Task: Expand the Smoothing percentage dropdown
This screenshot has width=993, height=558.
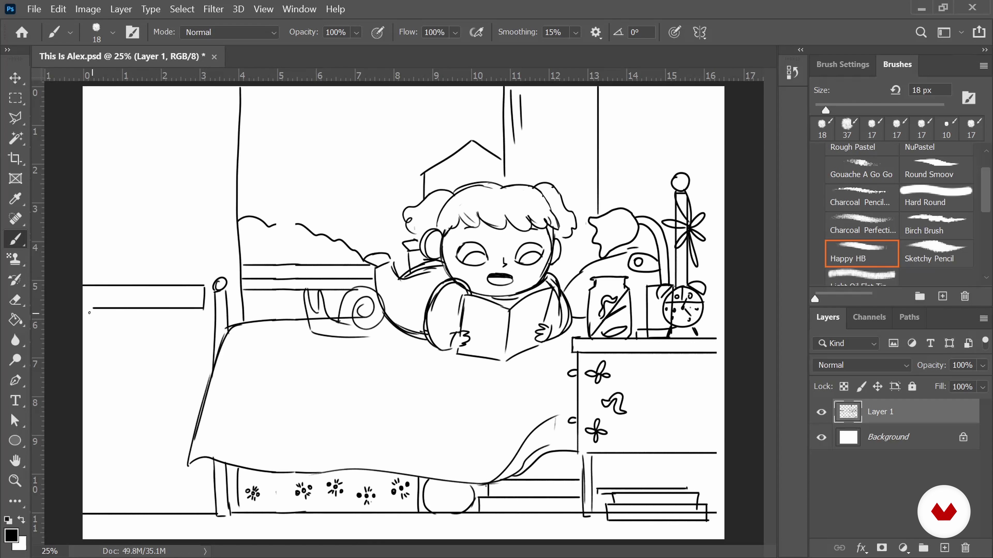Action: point(576,33)
